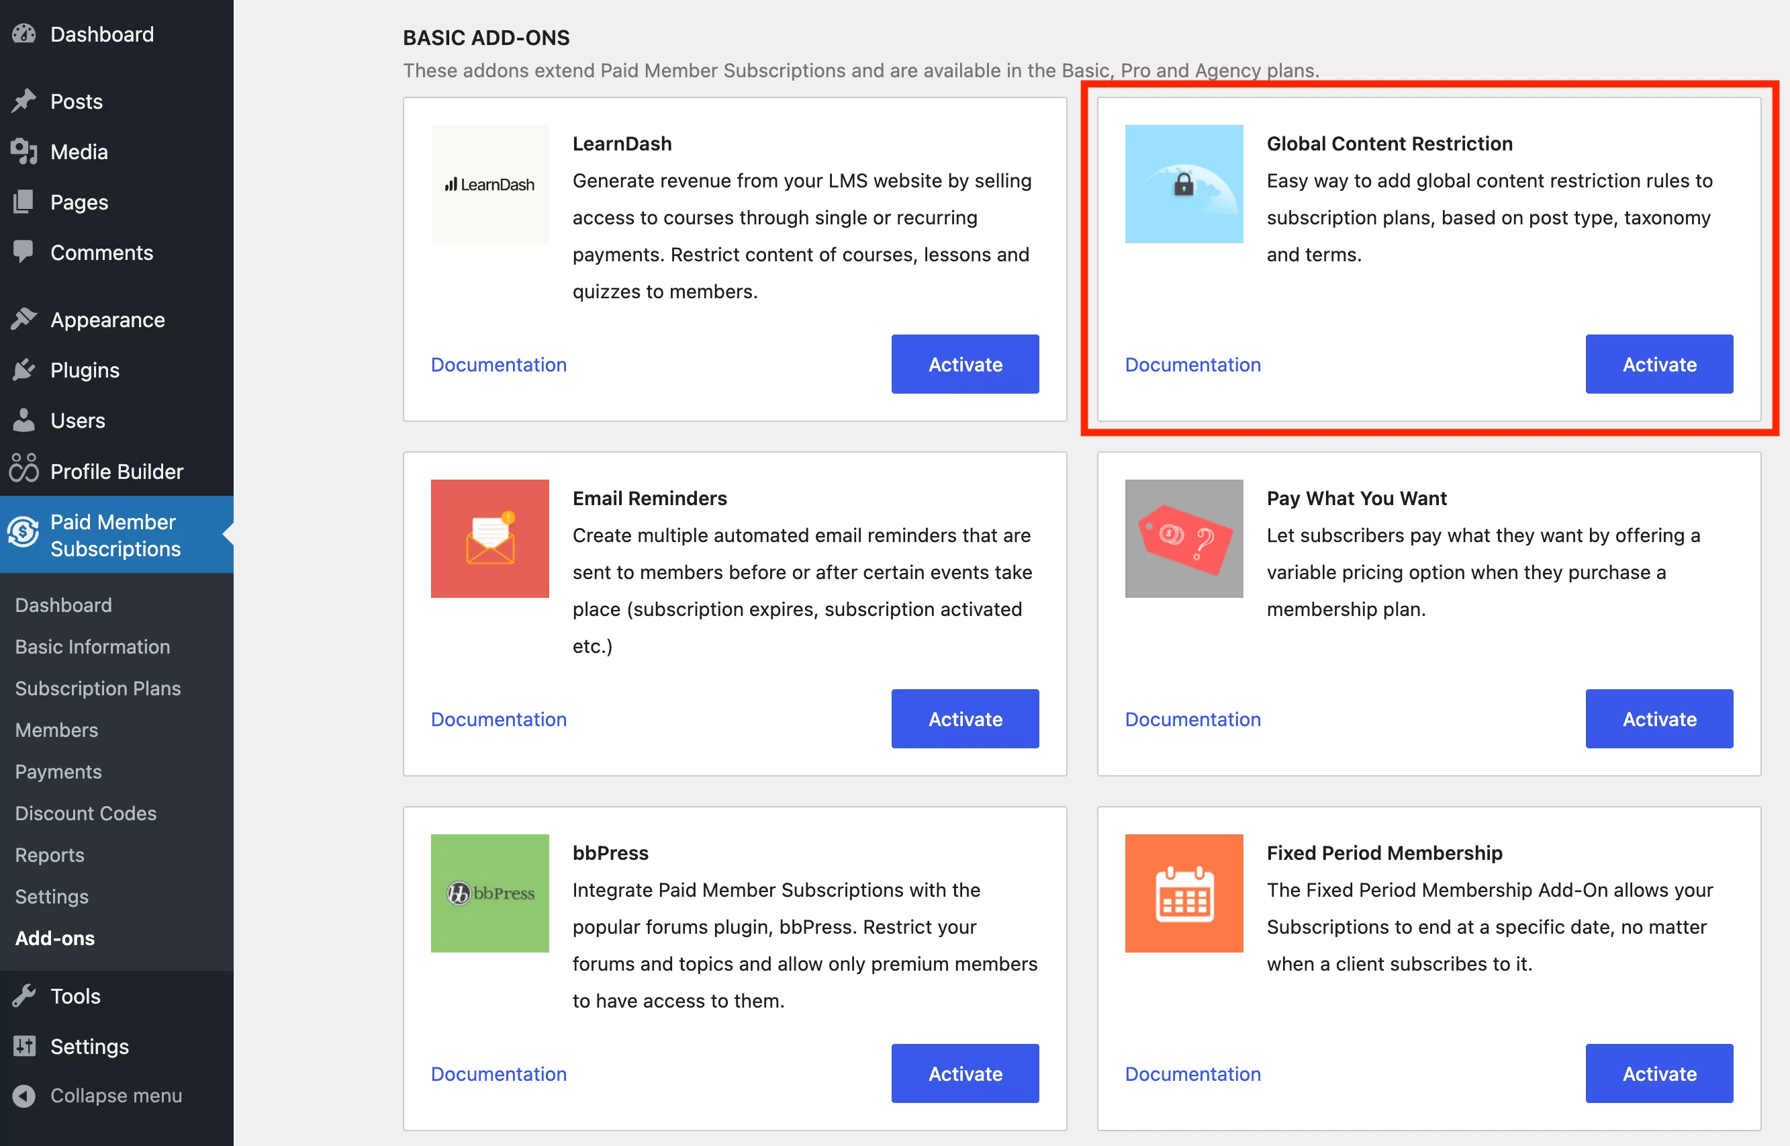Screen dimensions: 1790x1146
Task: Select Paid Member Subscriptions menu item
Action: coord(117,534)
